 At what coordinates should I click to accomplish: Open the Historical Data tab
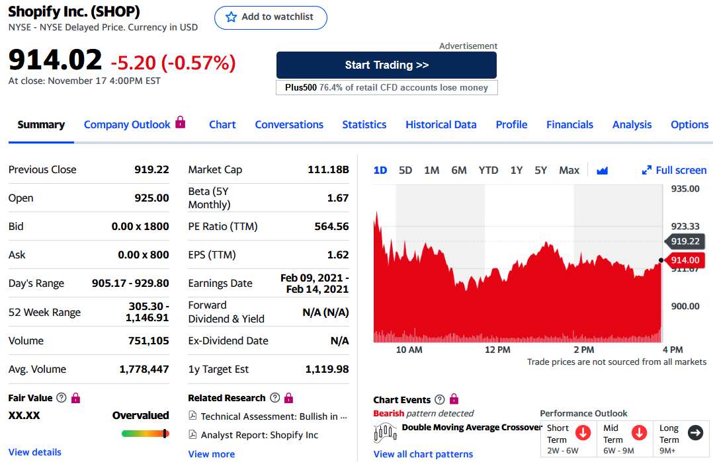click(x=441, y=124)
